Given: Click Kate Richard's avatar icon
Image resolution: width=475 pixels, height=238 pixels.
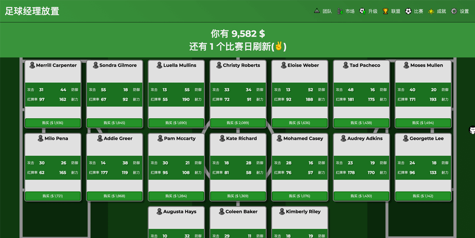Looking at the screenshot, I should click(222, 138).
